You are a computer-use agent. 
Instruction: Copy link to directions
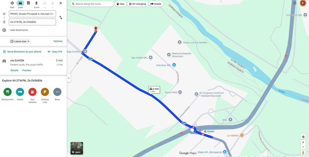55,51
